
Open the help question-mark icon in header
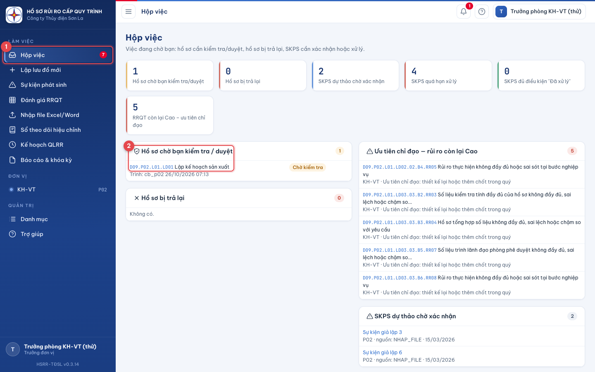[482, 12]
